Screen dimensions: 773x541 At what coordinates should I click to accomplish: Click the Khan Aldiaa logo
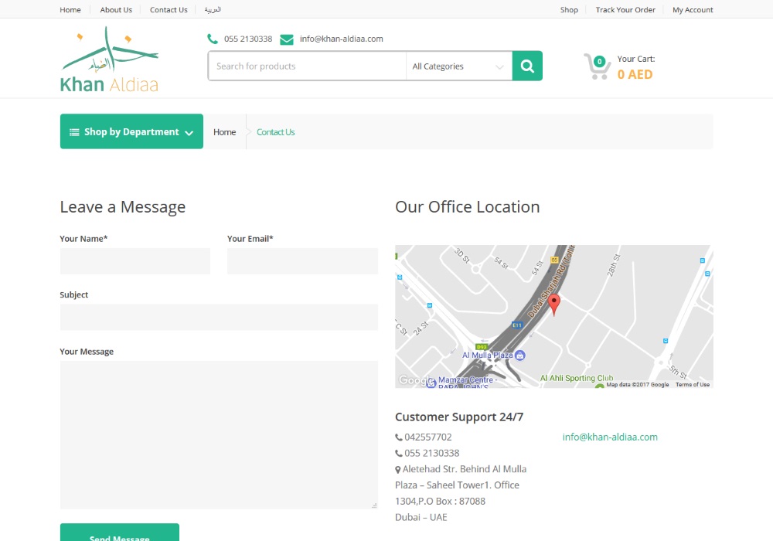110,60
